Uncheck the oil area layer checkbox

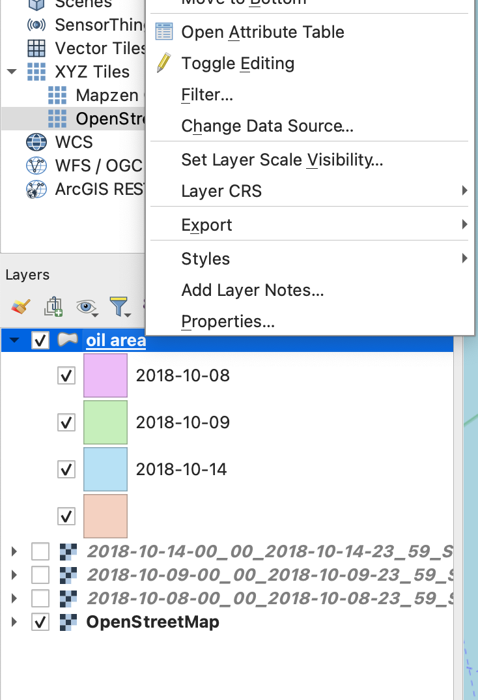(x=40, y=340)
